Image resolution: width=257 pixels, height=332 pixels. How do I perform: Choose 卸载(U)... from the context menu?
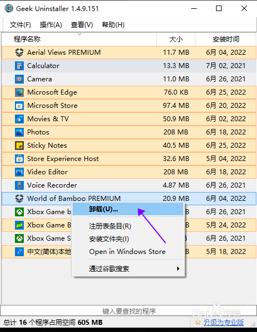click(x=128, y=209)
